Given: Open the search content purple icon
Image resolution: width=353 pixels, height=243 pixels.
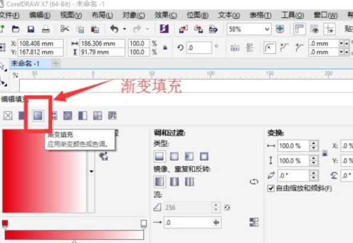Looking at the screenshot, I should [x=164, y=29].
